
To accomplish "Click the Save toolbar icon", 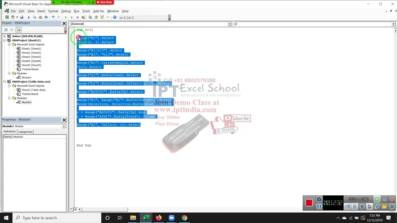I will [21, 17].
